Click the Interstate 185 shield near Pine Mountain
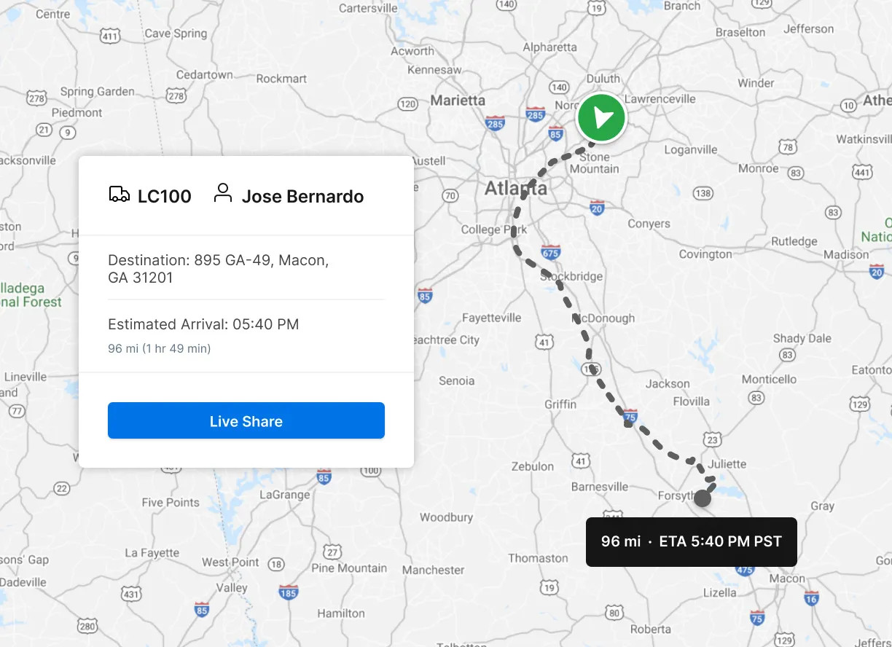 [289, 592]
